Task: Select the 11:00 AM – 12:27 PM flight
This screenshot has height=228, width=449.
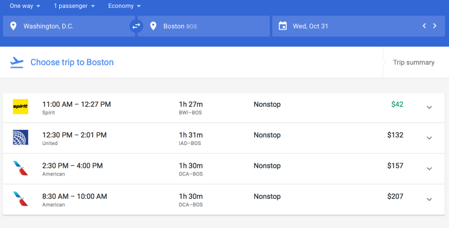Action: pos(224,108)
